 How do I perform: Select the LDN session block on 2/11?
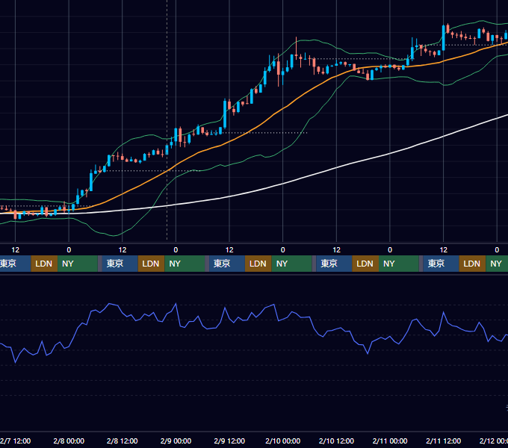click(x=472, y=264)
